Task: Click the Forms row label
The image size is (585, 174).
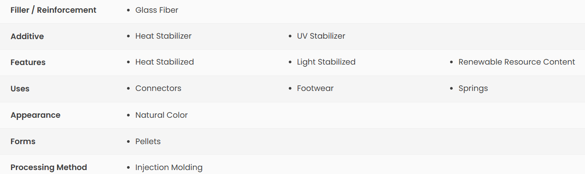Action: 23,141
